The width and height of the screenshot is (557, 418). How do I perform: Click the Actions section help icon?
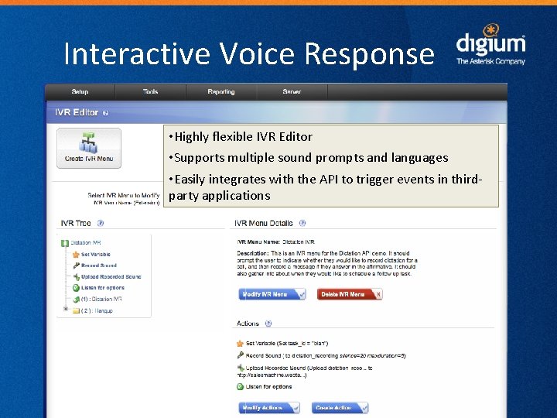[268, 324]
